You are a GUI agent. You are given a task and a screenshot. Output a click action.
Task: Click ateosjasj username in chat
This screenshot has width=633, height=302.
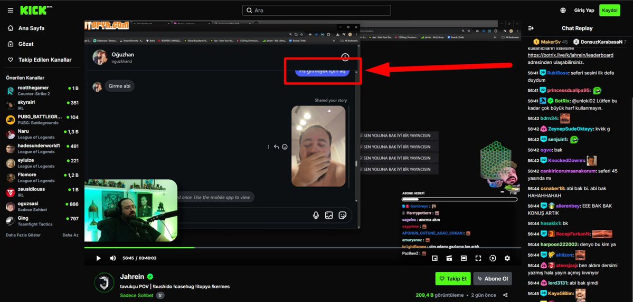[566, 265]
